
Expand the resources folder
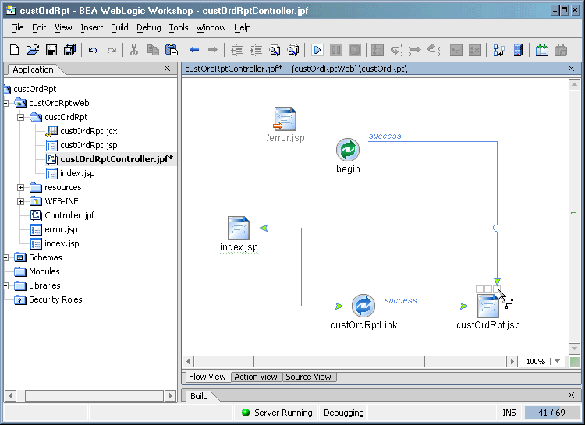[x=20, y=187]
